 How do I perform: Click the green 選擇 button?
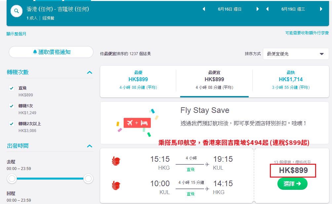pos(292,184)
